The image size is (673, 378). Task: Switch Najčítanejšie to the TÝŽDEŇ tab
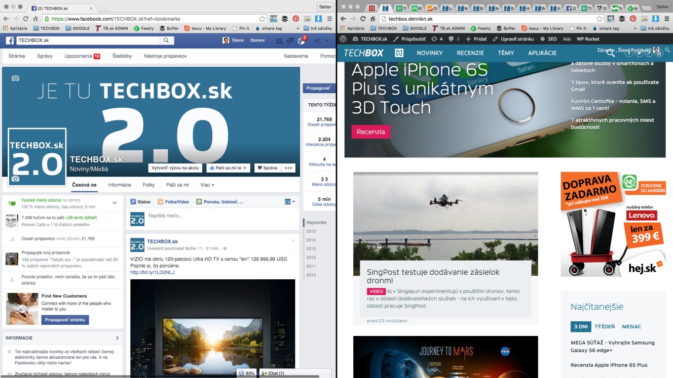[605, 326]
